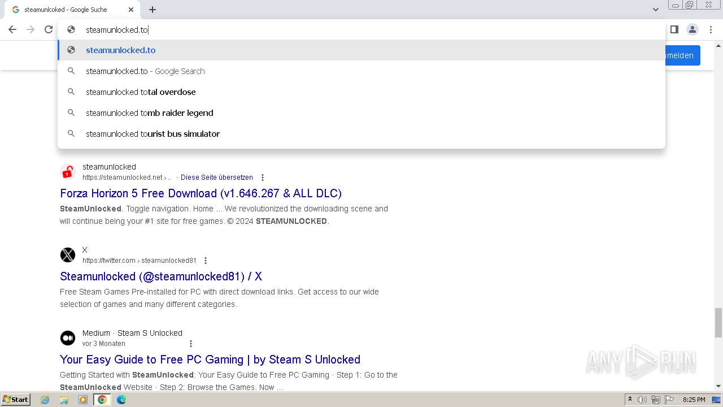This screenshot has width=723, height=407.
Task: Pick steamunlocked total overdose suggestion
Action: 361,92
